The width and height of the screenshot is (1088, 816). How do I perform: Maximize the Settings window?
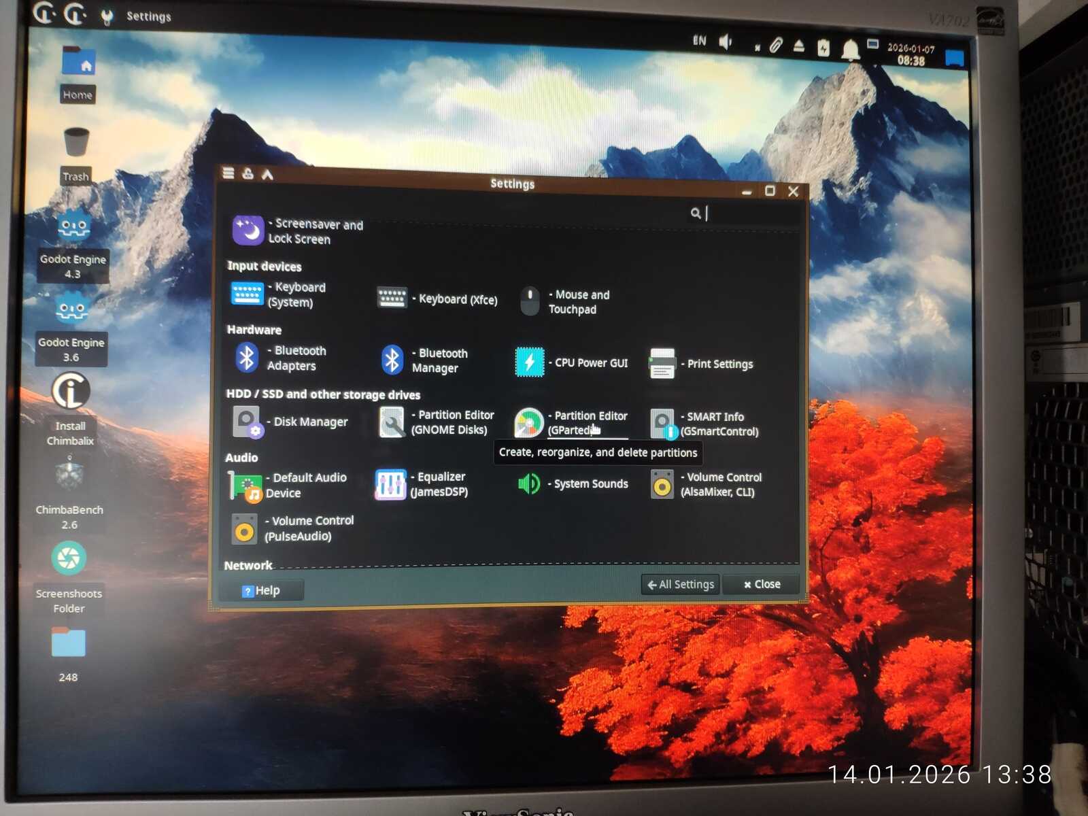[x=770, y=191]
